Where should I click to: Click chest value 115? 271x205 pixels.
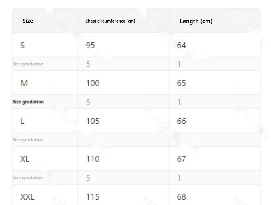pos(93,197)
